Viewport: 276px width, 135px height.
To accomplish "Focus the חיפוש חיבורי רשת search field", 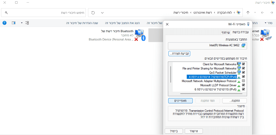I will 43,13.
